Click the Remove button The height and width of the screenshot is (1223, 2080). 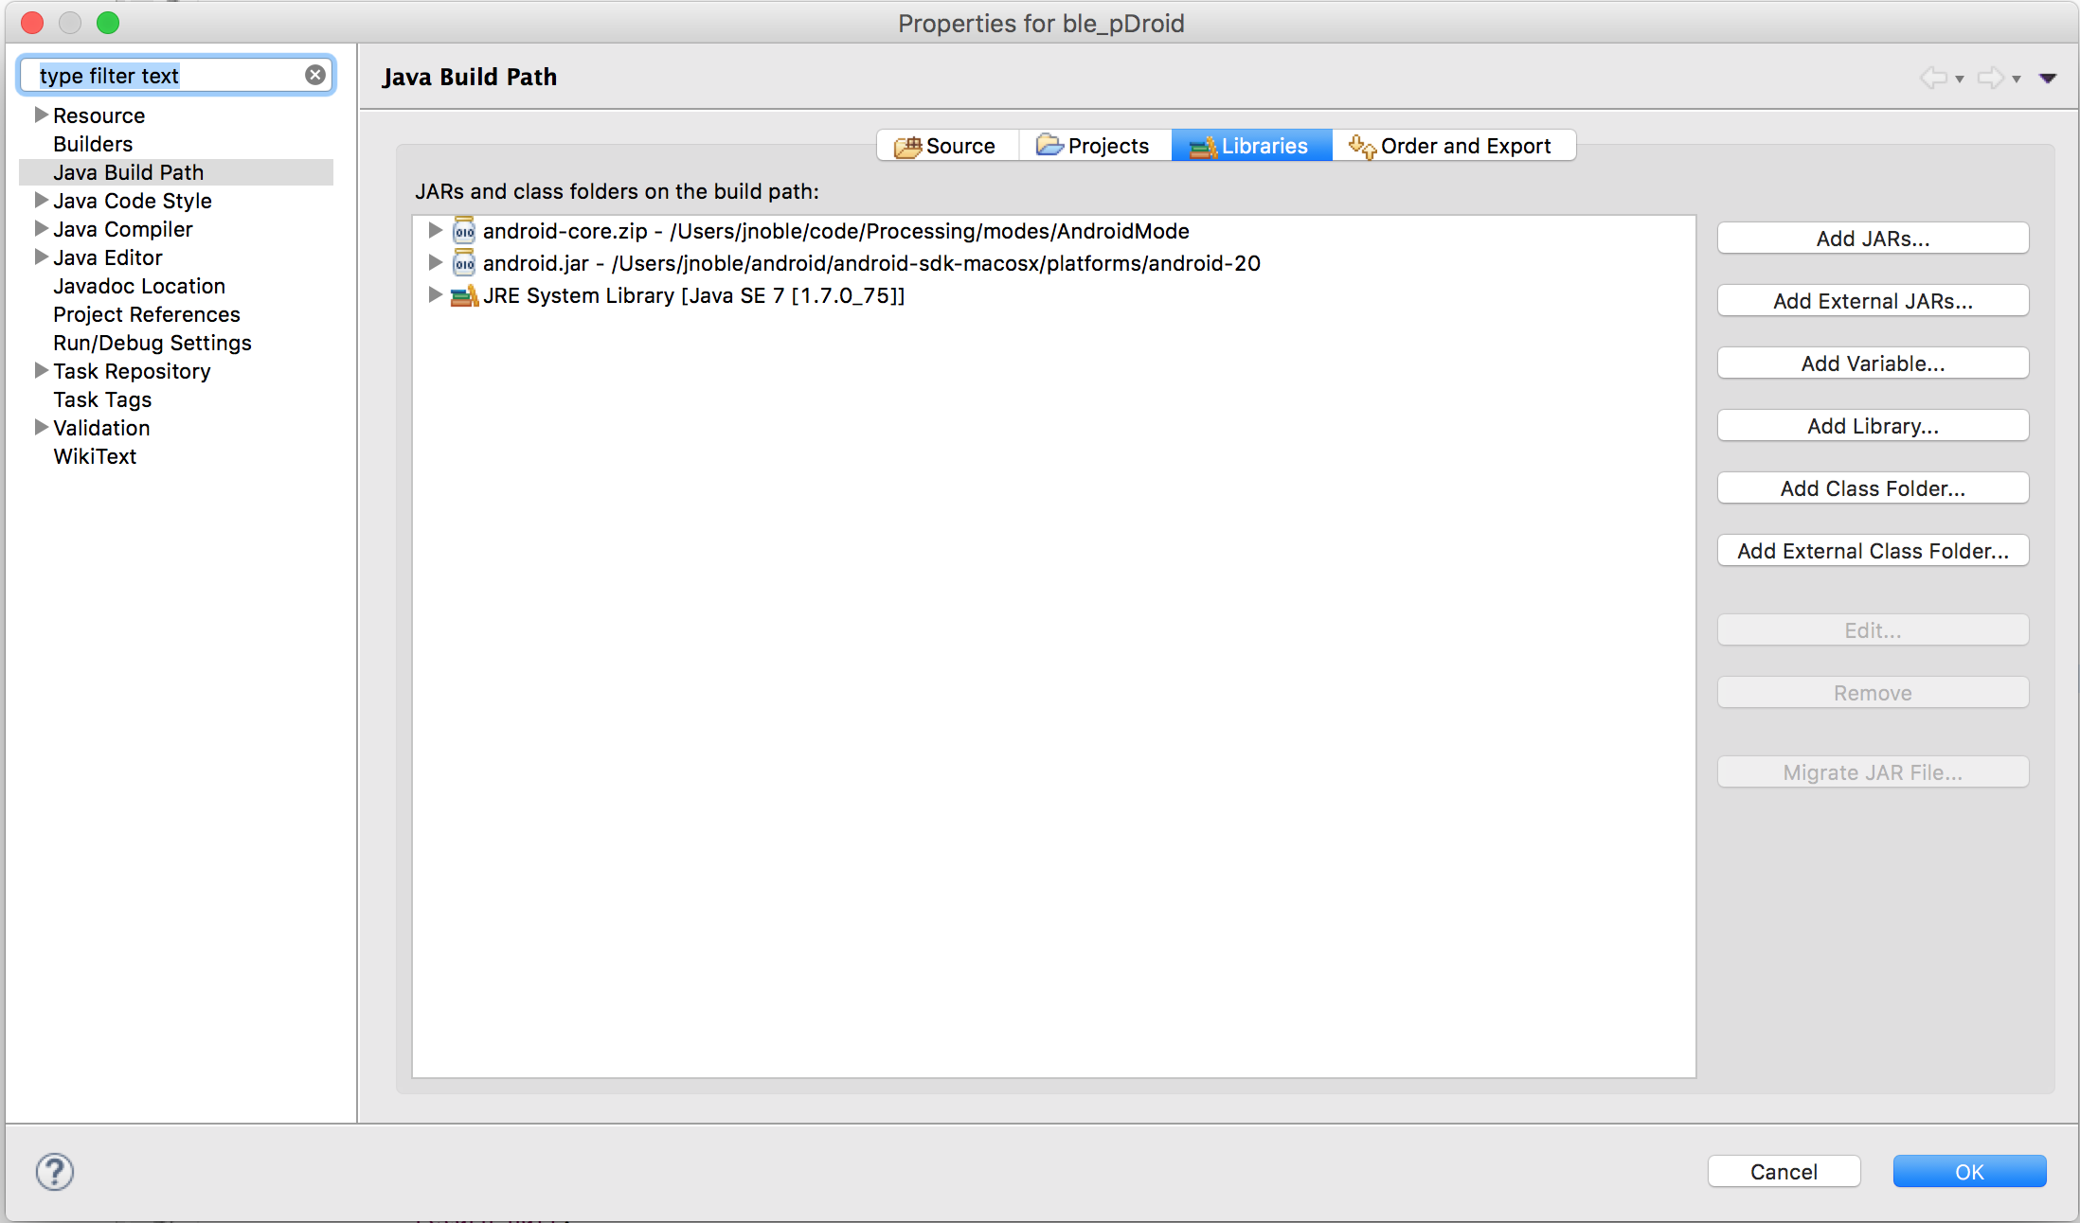(1873, 693)
